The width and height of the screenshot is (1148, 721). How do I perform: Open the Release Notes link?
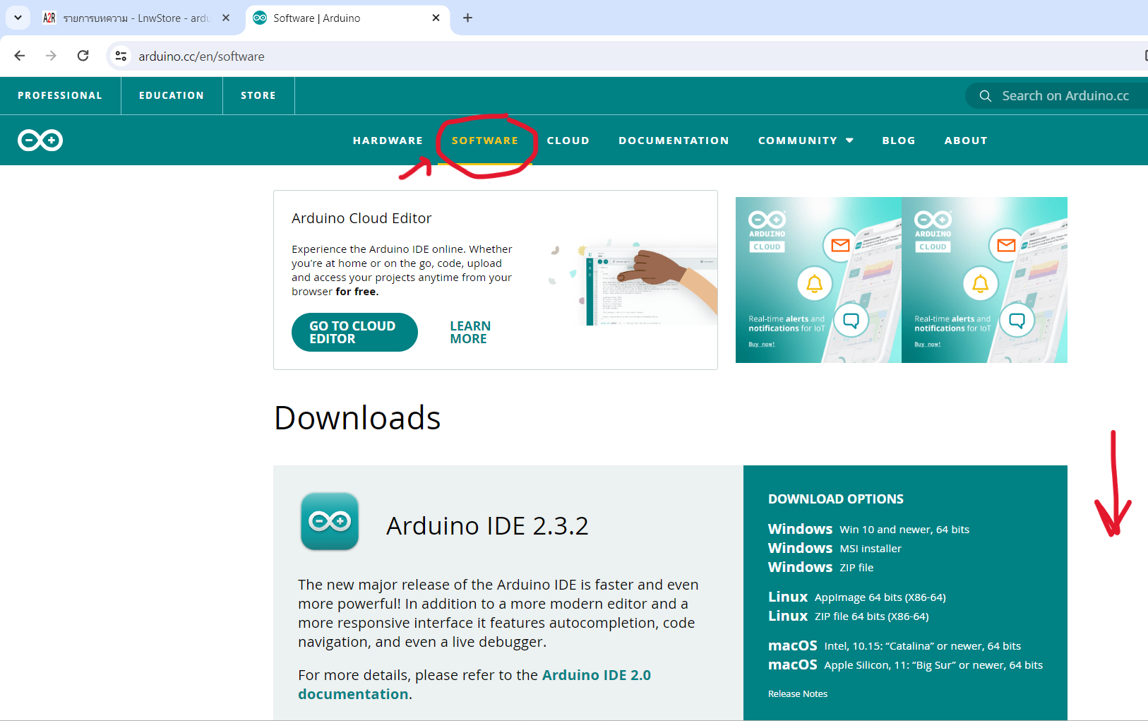tap(798, 694)
